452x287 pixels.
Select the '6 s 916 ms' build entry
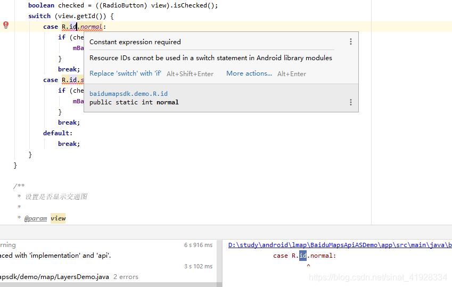pos(198,245)
